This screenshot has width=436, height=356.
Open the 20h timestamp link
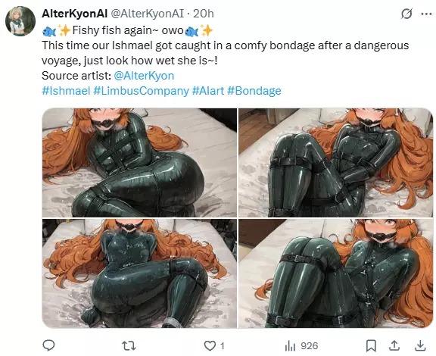[204, 14]
